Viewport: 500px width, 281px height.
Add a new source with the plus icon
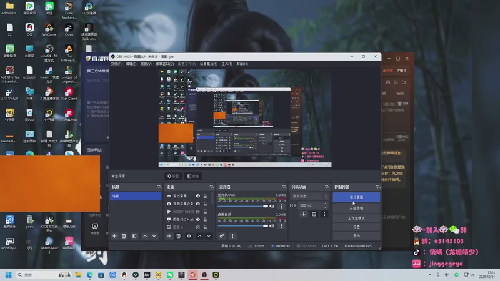[169, 236]
